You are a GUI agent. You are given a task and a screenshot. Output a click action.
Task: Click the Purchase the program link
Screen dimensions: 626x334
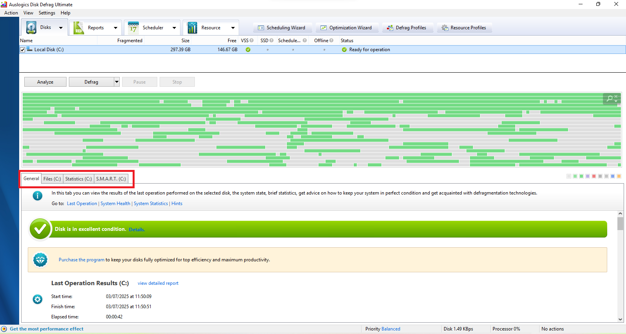point(81,260)
